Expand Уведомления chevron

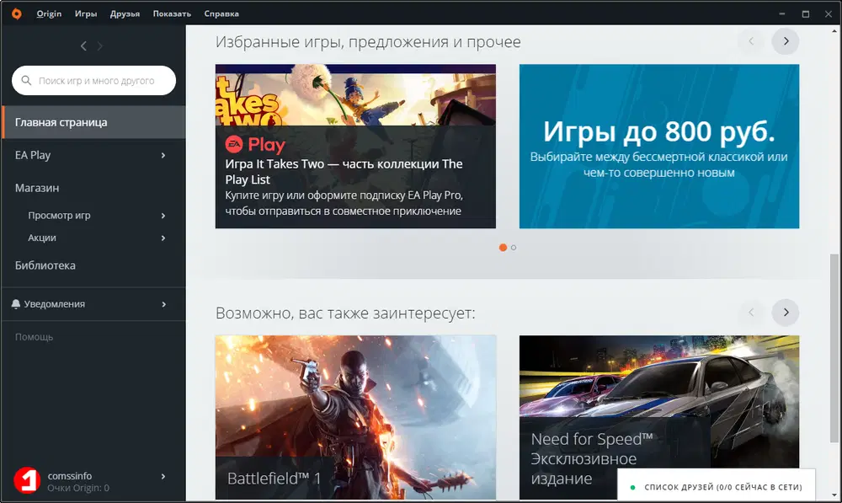click(x=163, y=304)
